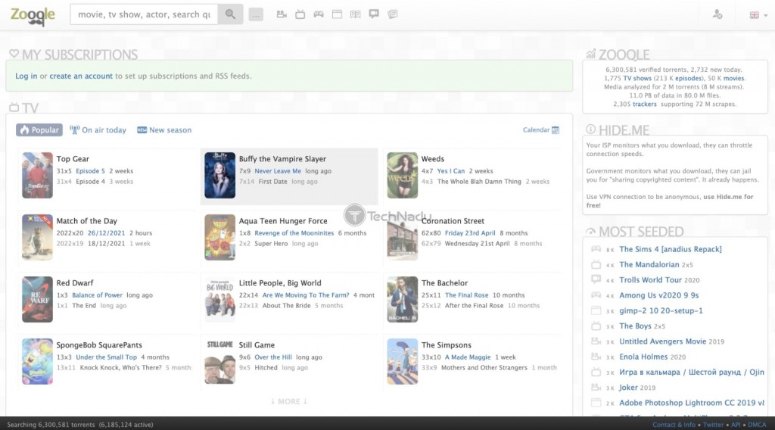This screenshot has height=430, width=775.
Task: Open Revenge of the Mooninites episode
Action: (x=294, y=233)
